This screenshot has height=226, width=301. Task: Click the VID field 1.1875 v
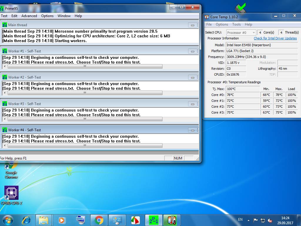(236, 63)
